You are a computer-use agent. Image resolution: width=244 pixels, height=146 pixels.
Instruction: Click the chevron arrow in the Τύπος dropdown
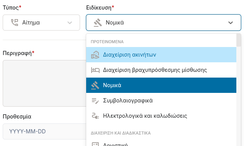pos(70,23)
